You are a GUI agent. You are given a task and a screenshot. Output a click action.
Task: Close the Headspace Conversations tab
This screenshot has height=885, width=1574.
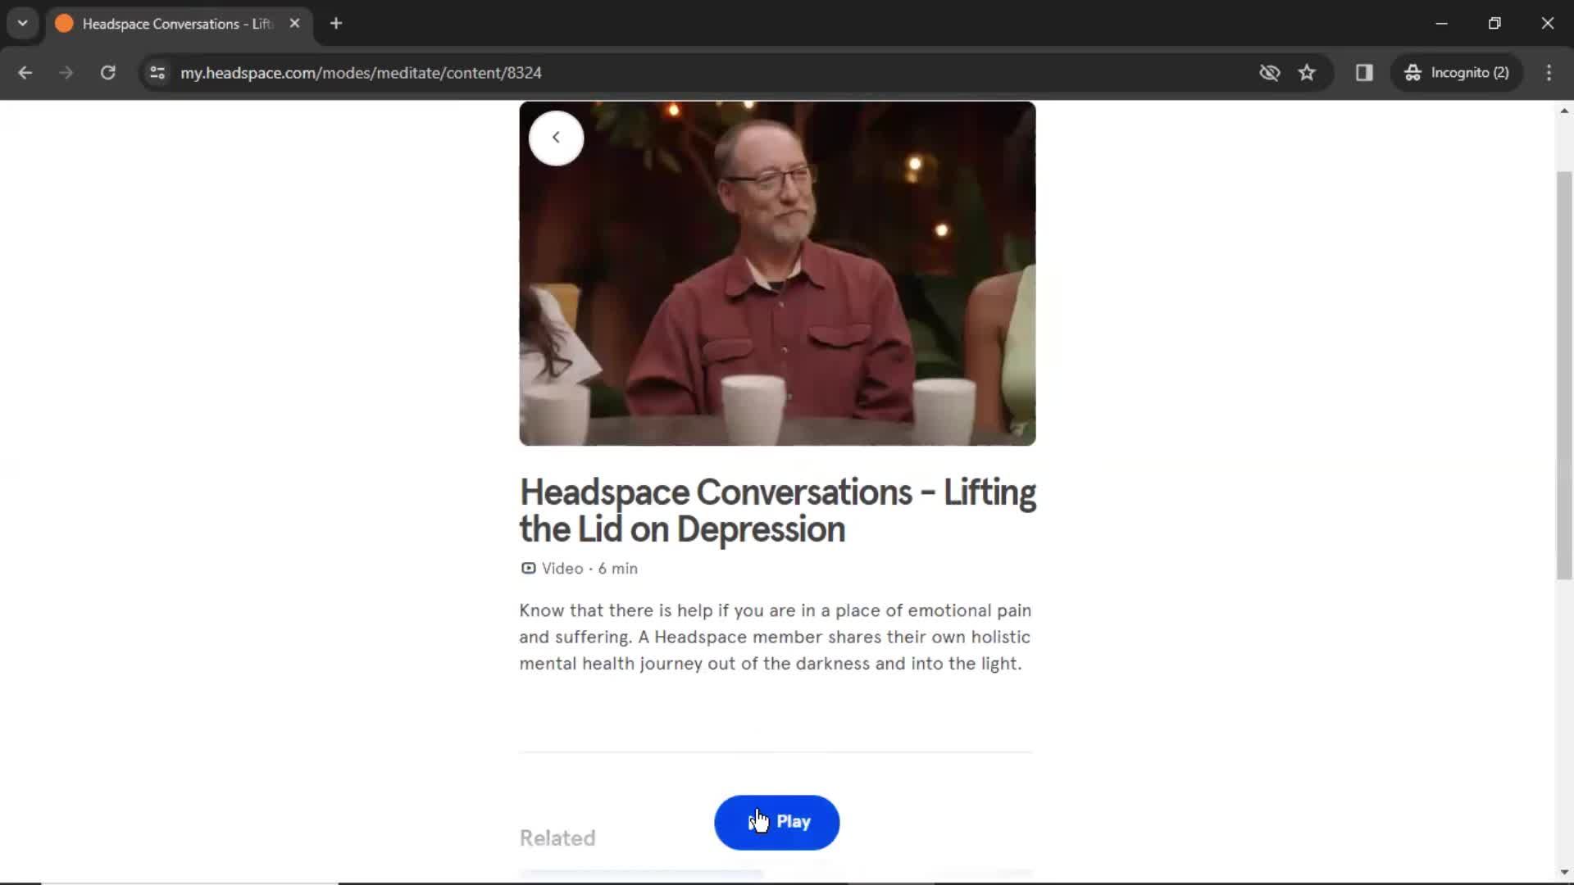coord(294,24)
